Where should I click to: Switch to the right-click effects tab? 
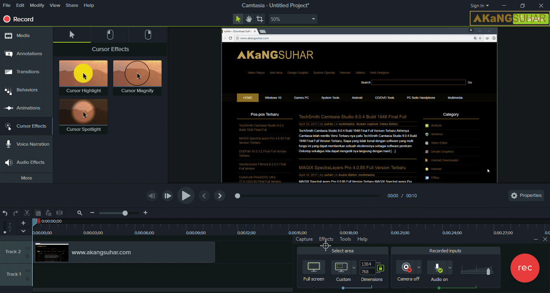(x=148, y=35)
